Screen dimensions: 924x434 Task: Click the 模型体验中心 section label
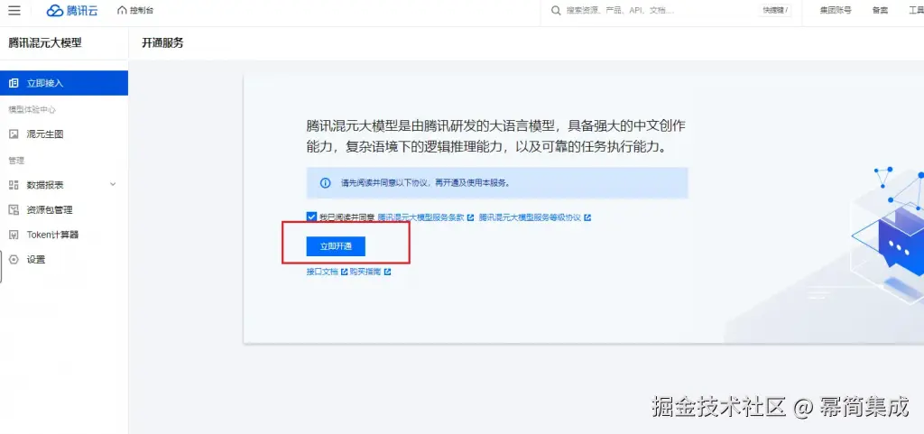pos(32,109)
